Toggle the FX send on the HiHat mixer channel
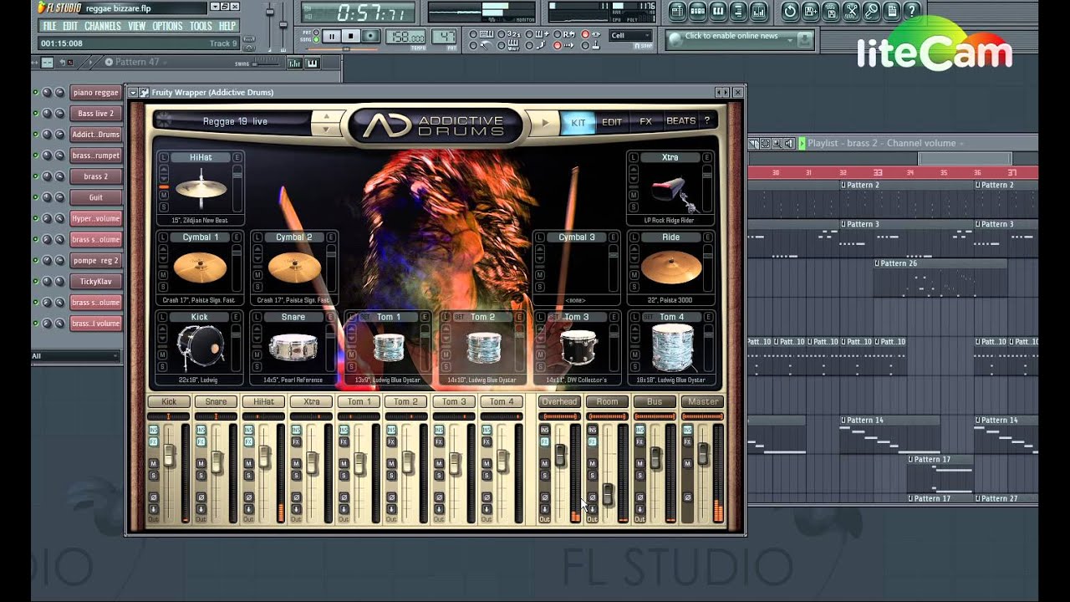 [248, 441]
